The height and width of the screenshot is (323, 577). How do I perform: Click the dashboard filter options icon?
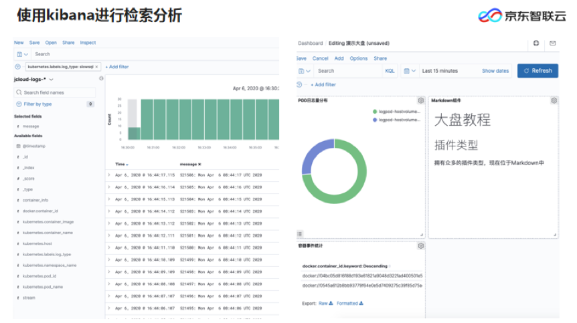299,84
